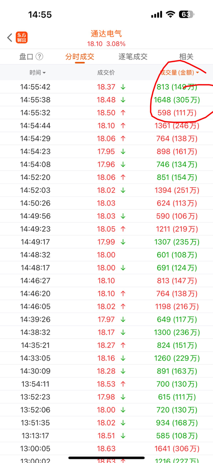
Task: Tap the up arrow beside price 18.27
Action: pos(123,345)
